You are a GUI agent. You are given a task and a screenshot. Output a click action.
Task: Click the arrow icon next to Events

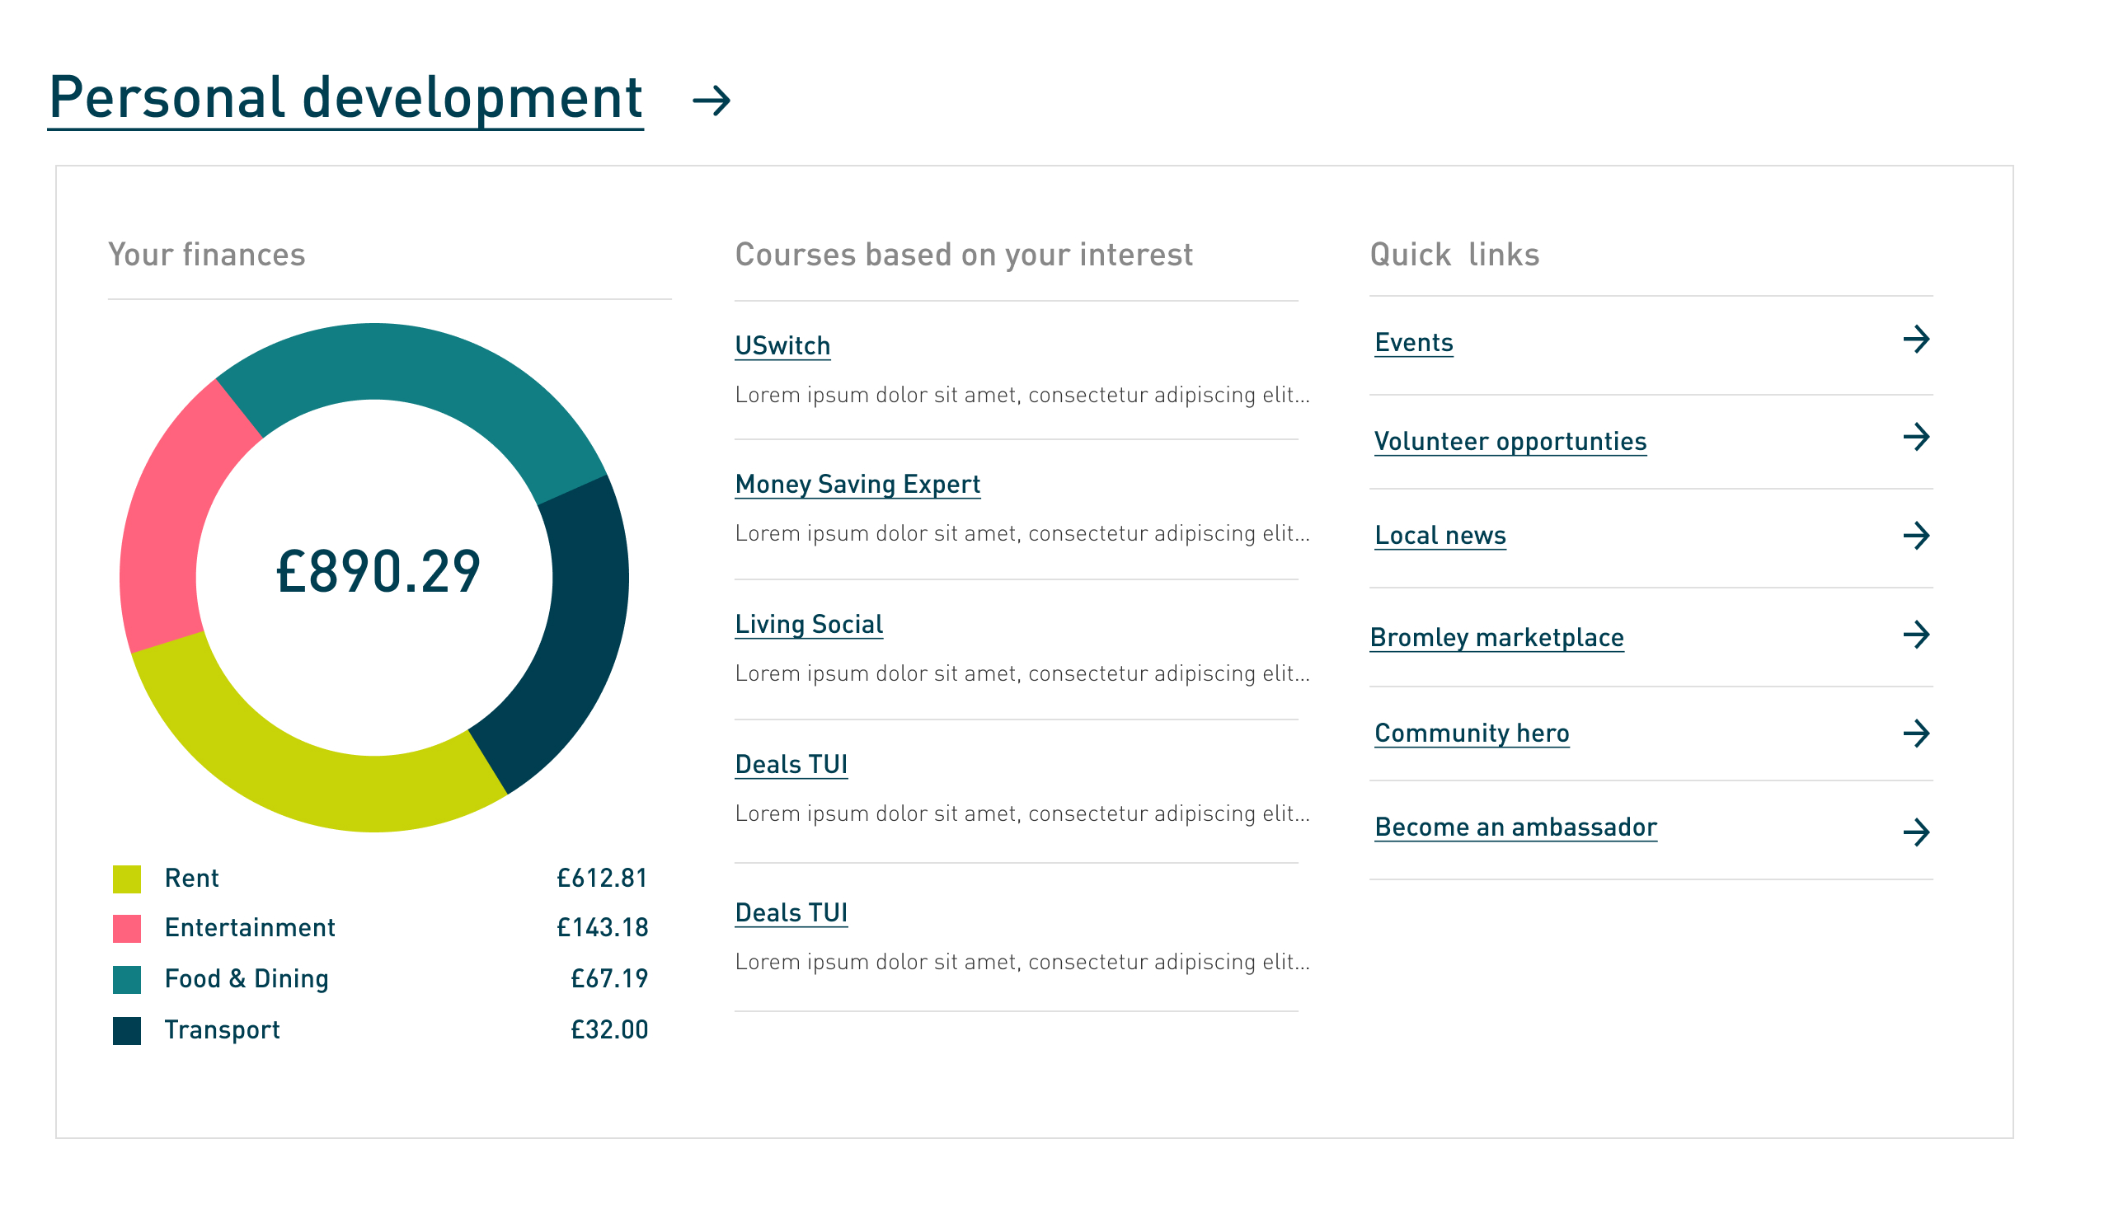click(1916, 340)
